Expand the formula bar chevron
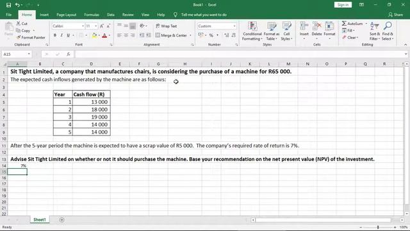This screenshot has height=231, width=410. click(406, 54)
